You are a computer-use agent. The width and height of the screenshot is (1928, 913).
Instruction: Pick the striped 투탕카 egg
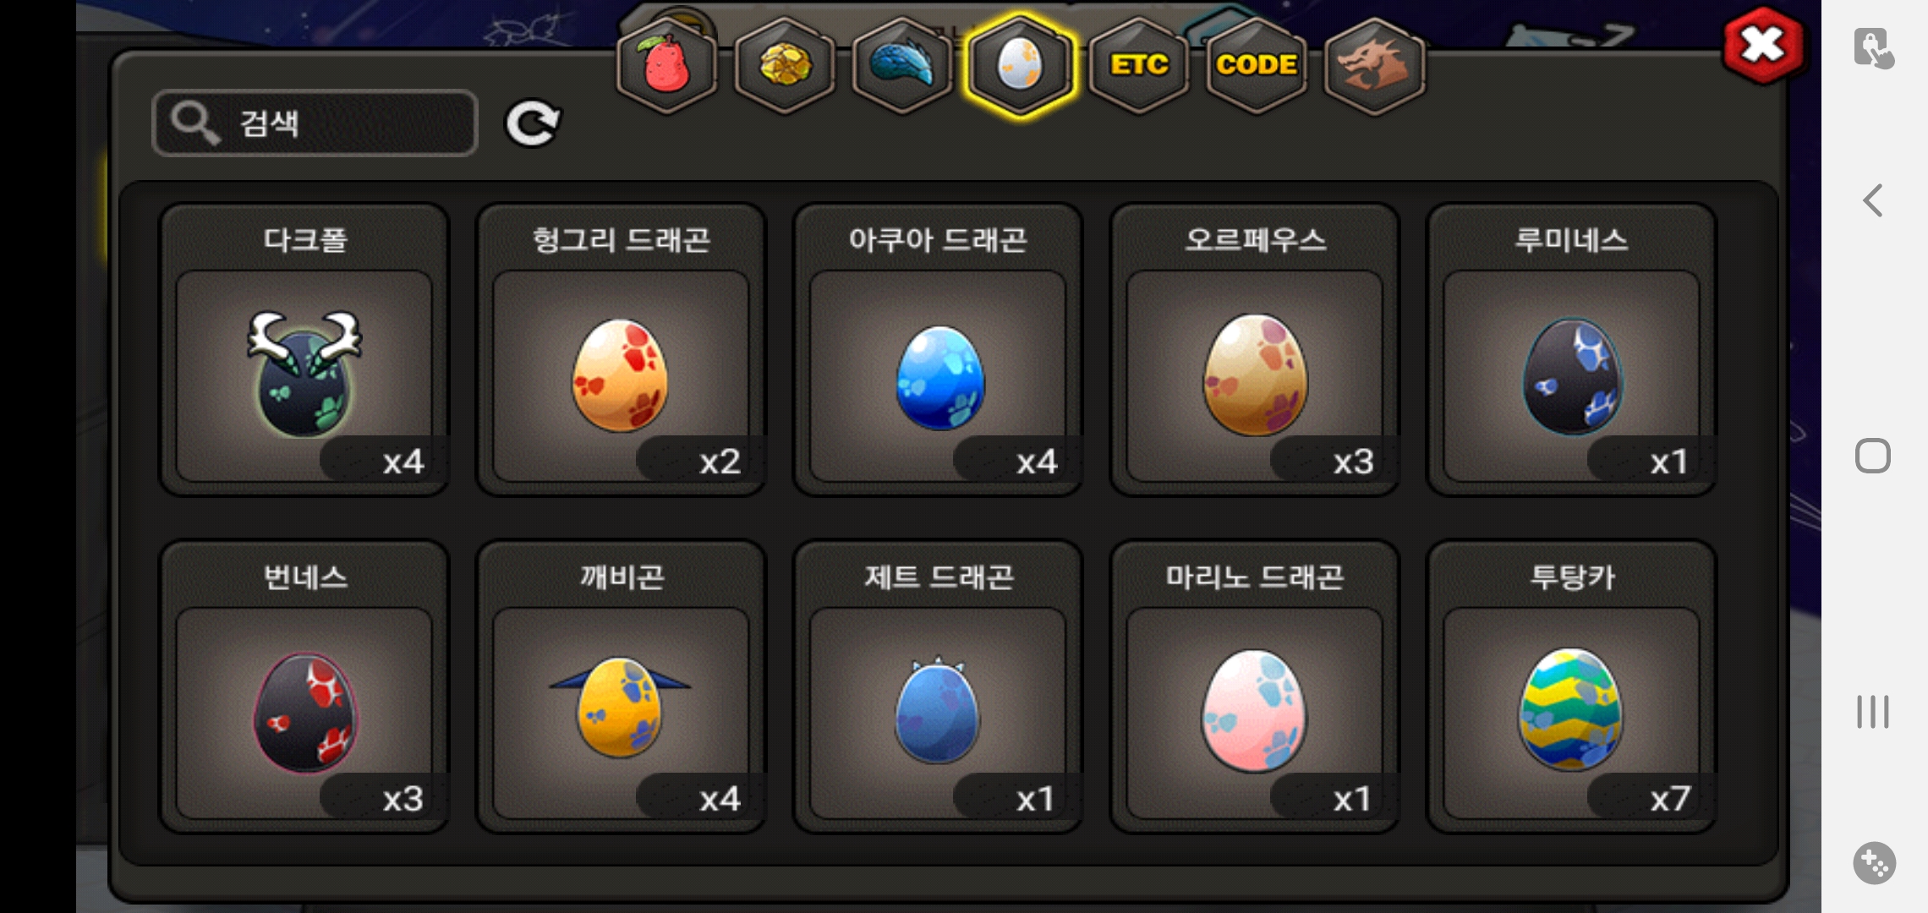(1571, 686)
